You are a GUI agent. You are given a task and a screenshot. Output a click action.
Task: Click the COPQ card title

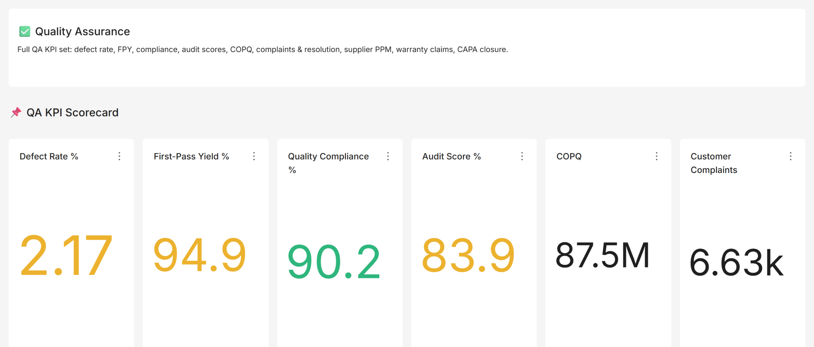[569, 156]
